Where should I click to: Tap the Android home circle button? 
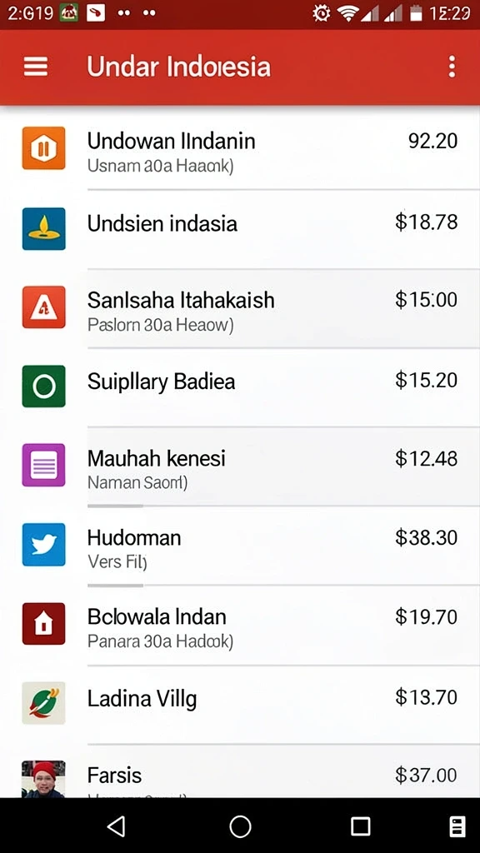click(240, 826)
